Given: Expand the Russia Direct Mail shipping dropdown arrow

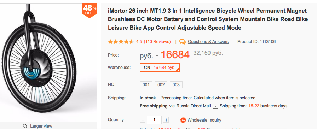Looking at the screenshot, I should coord(215,106).
